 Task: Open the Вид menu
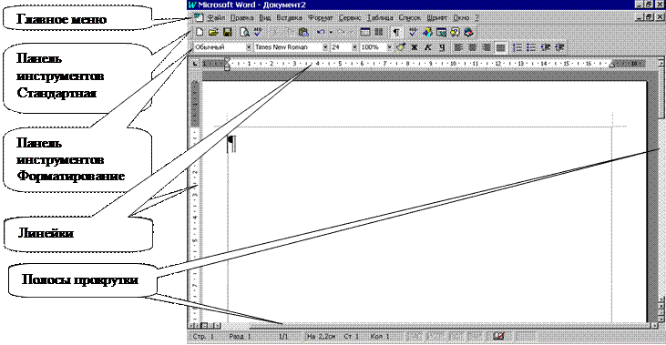(264, 18)
